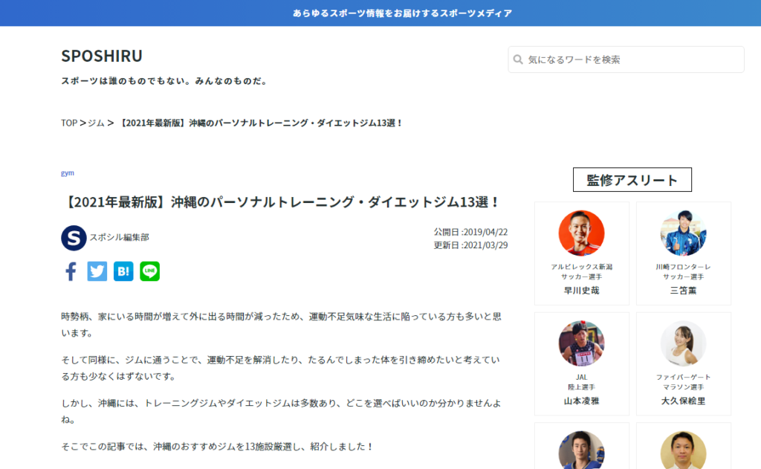
Task: Share the article on Facebook
Action: (71, 271)
